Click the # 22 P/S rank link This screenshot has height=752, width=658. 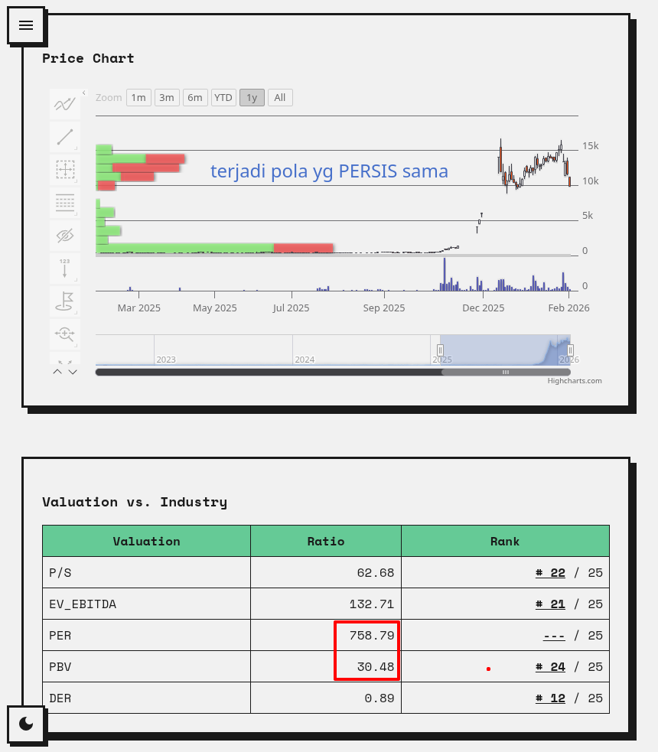[549, 571]
